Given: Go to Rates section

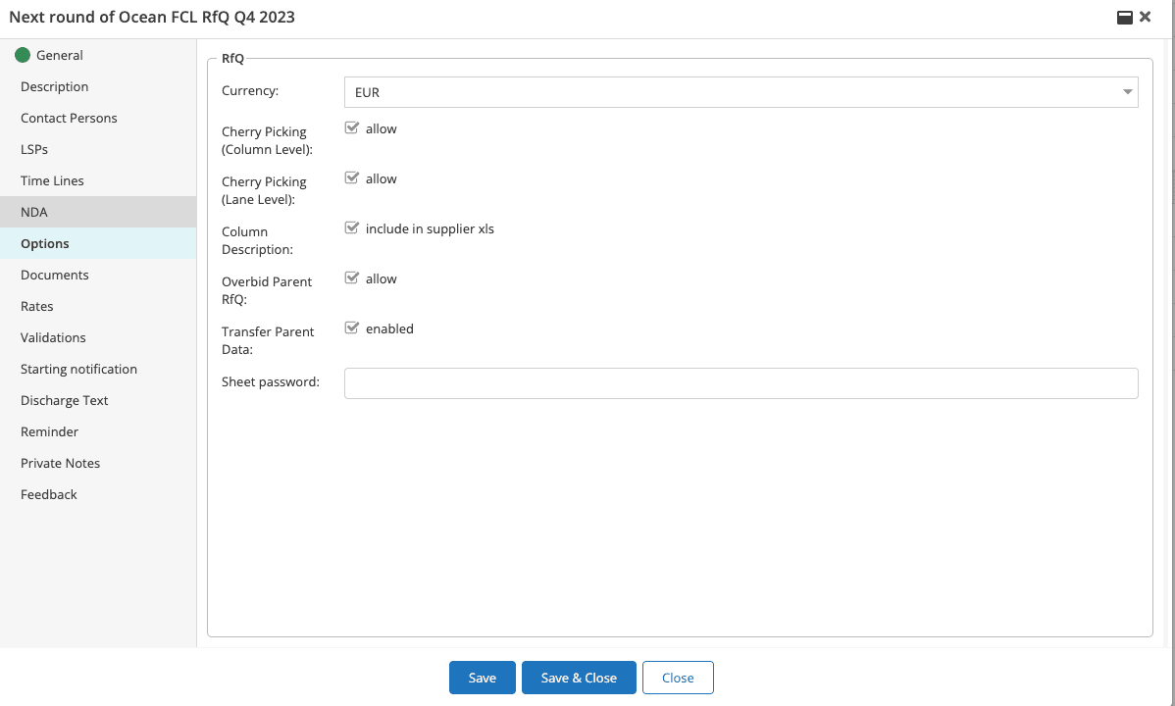Looking at the screenshot, I should 98,307.
